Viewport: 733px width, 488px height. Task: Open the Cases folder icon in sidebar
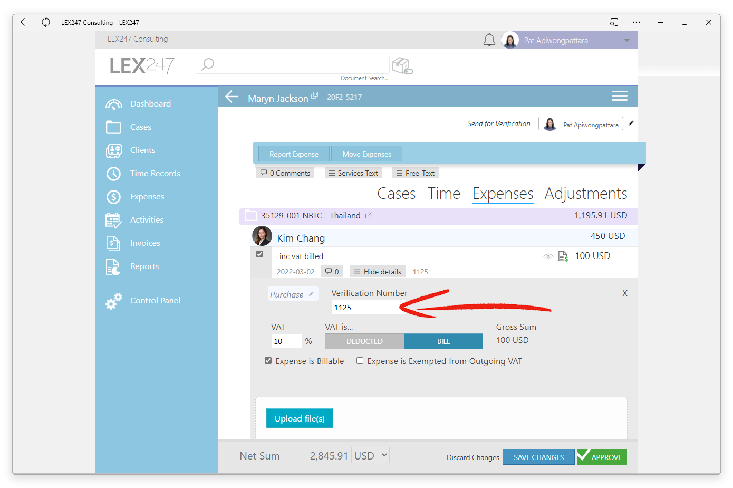coord(113,127)
